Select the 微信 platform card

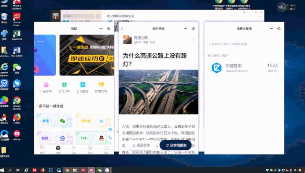[x=54, y=121]
